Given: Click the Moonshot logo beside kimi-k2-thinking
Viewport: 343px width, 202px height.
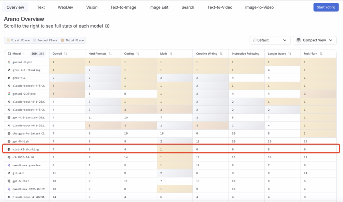Looking at the screenshot, I should tap(9, 149).
